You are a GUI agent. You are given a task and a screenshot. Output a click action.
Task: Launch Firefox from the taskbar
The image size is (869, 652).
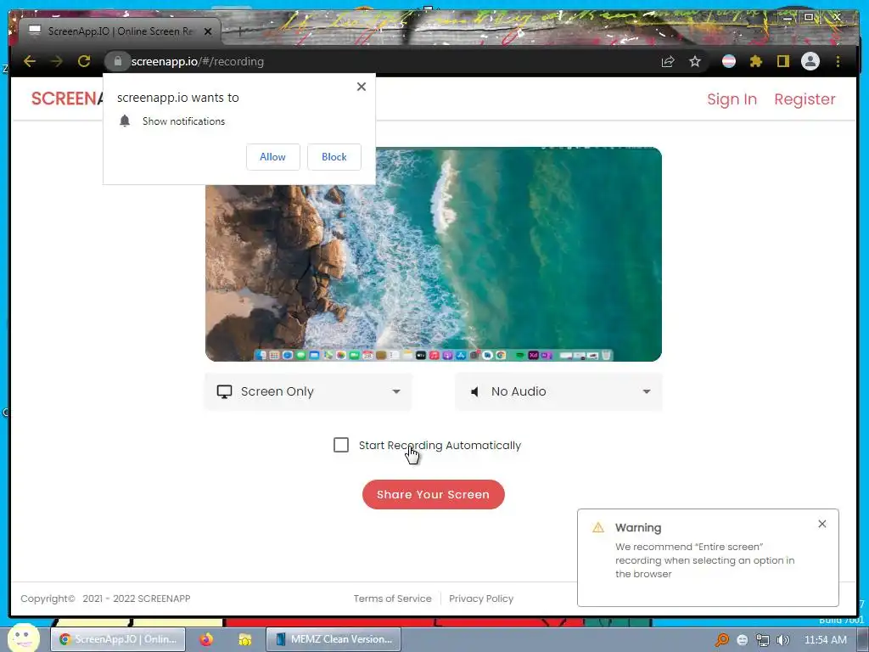[206, 639]
